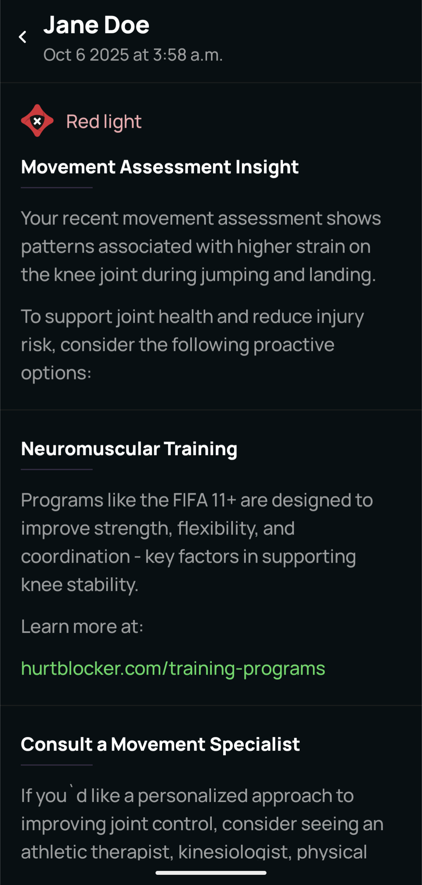
Task: Tap the Oct 6 2025 timestamp
Action: point(133,55)
